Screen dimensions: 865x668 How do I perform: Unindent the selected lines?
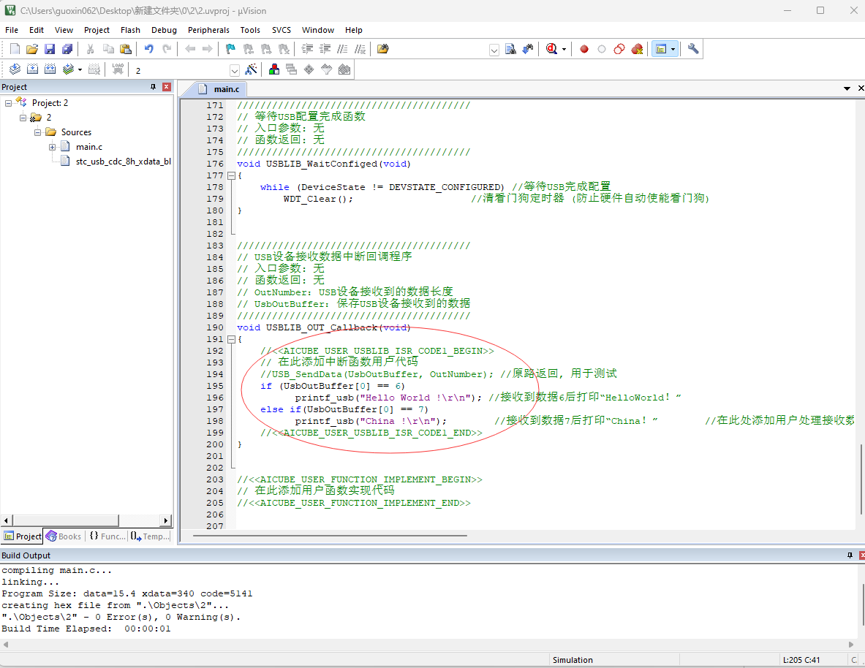coord(325,49)
